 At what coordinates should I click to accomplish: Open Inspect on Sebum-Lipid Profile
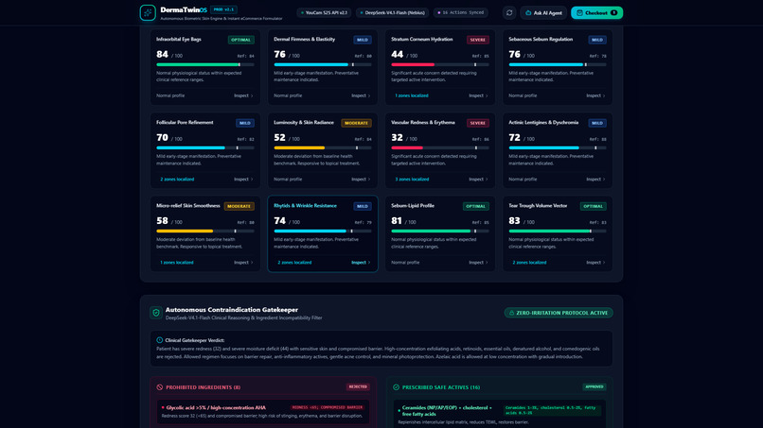[478, 263]
